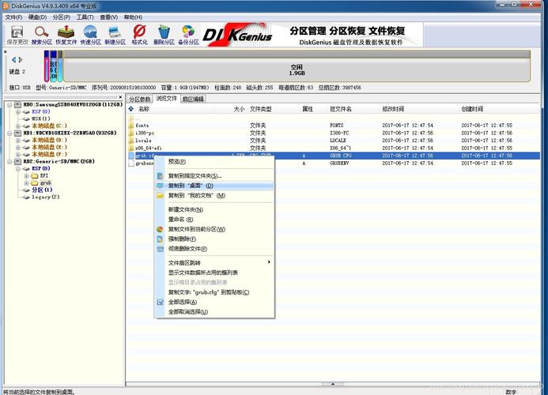Choose 复制到指定文件夹(S) in context menu
Viewport: 548px width, 395px height.
click(214, 175)
